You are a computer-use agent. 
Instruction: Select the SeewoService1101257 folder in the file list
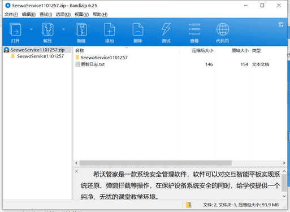tap(104, 58)
